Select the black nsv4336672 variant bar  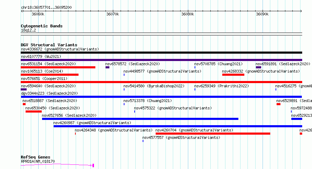(x=161, y=53)
